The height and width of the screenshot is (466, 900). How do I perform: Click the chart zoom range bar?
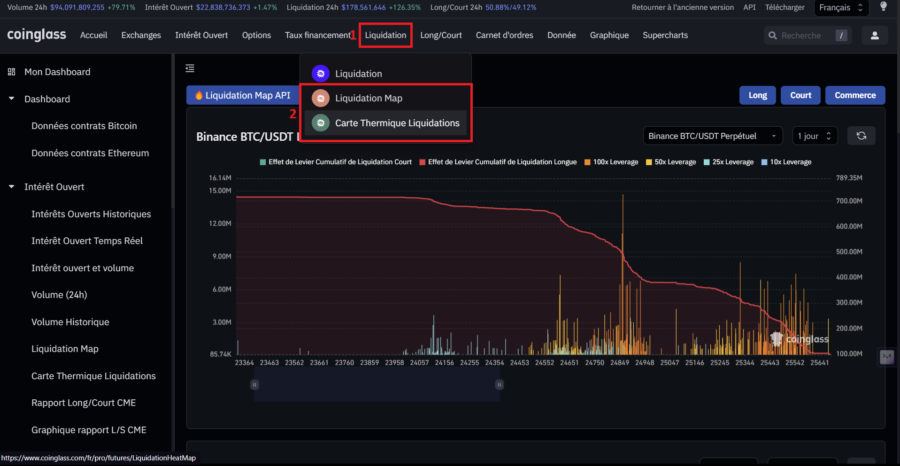[x=377, y=385]
